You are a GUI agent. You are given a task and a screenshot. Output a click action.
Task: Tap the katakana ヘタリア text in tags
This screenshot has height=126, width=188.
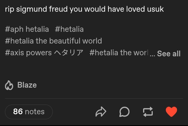tap(69, 53)
